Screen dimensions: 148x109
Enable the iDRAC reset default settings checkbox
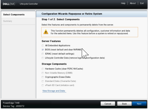pyautogui.click(x=43, y=54)
